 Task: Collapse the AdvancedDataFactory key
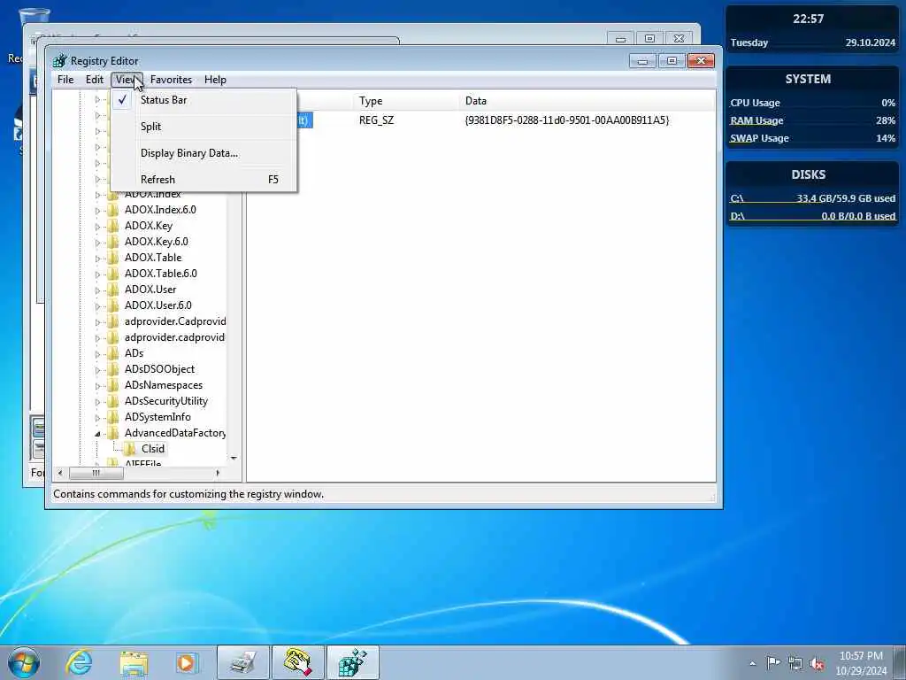pos(97,434)
